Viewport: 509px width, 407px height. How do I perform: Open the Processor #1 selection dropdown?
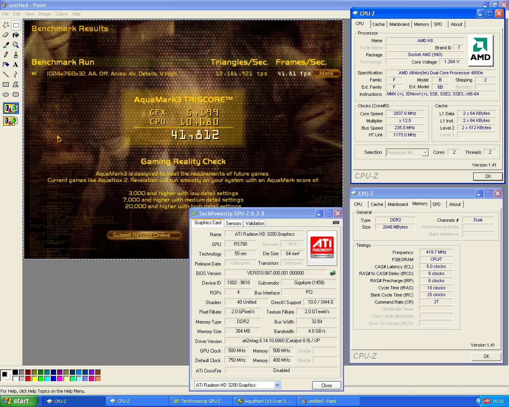[425, 153]
